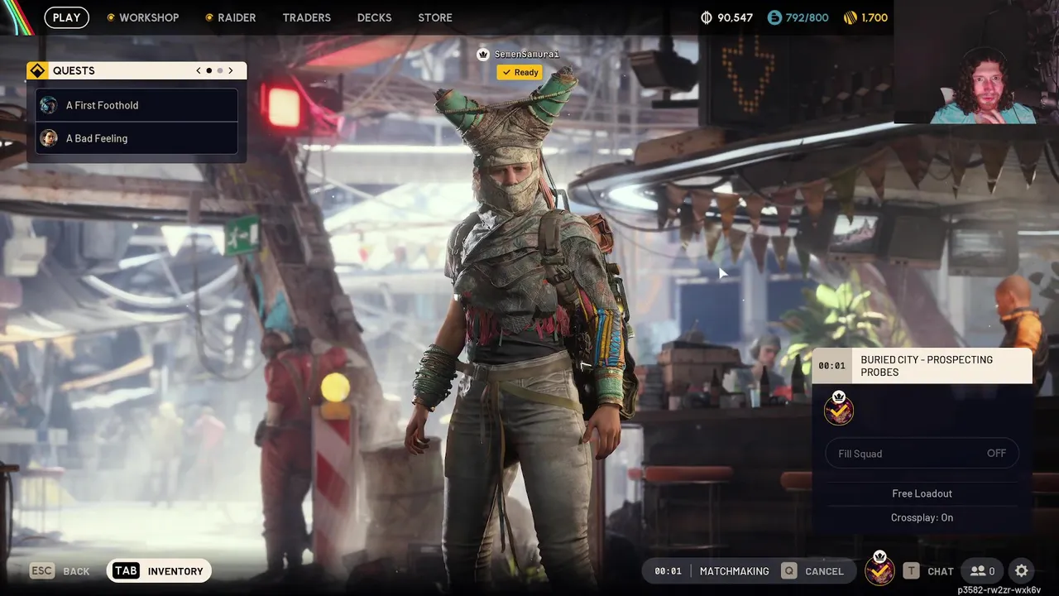Image resolution: width=1059 pixels, height=596 pixels.
Task: Select the second quest page dot
Action: 219,71
